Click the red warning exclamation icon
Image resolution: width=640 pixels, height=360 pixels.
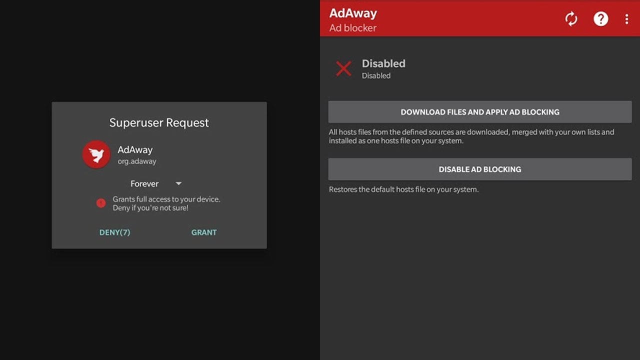point(101,203)
